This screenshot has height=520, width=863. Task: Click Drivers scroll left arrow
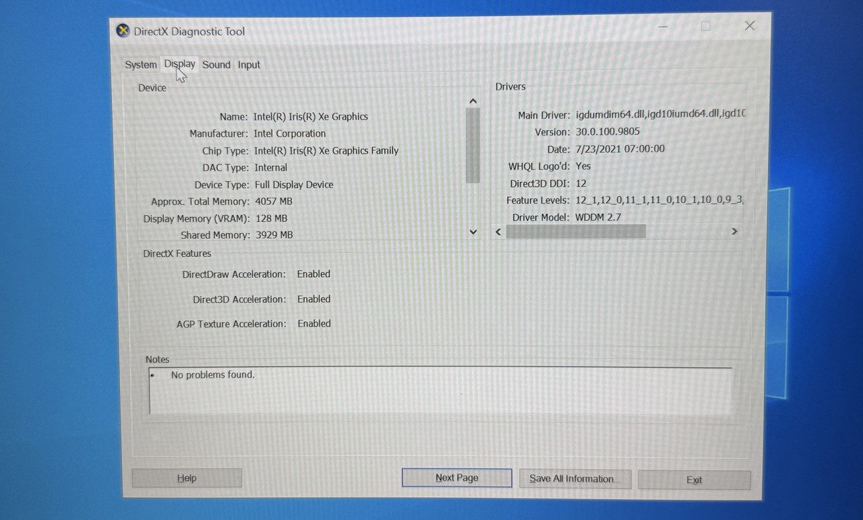coord(499,231)
